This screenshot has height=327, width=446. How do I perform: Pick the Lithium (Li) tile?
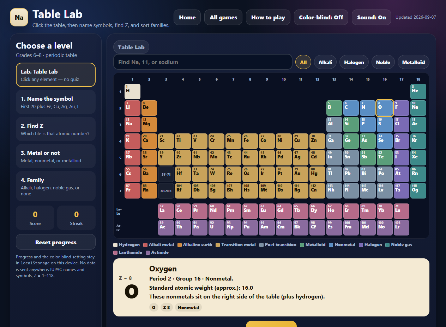tap(132, 108)
